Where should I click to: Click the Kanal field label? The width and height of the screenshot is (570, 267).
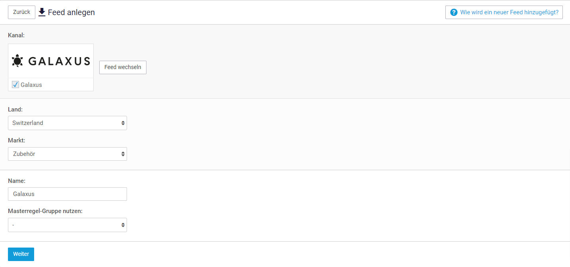16,35
